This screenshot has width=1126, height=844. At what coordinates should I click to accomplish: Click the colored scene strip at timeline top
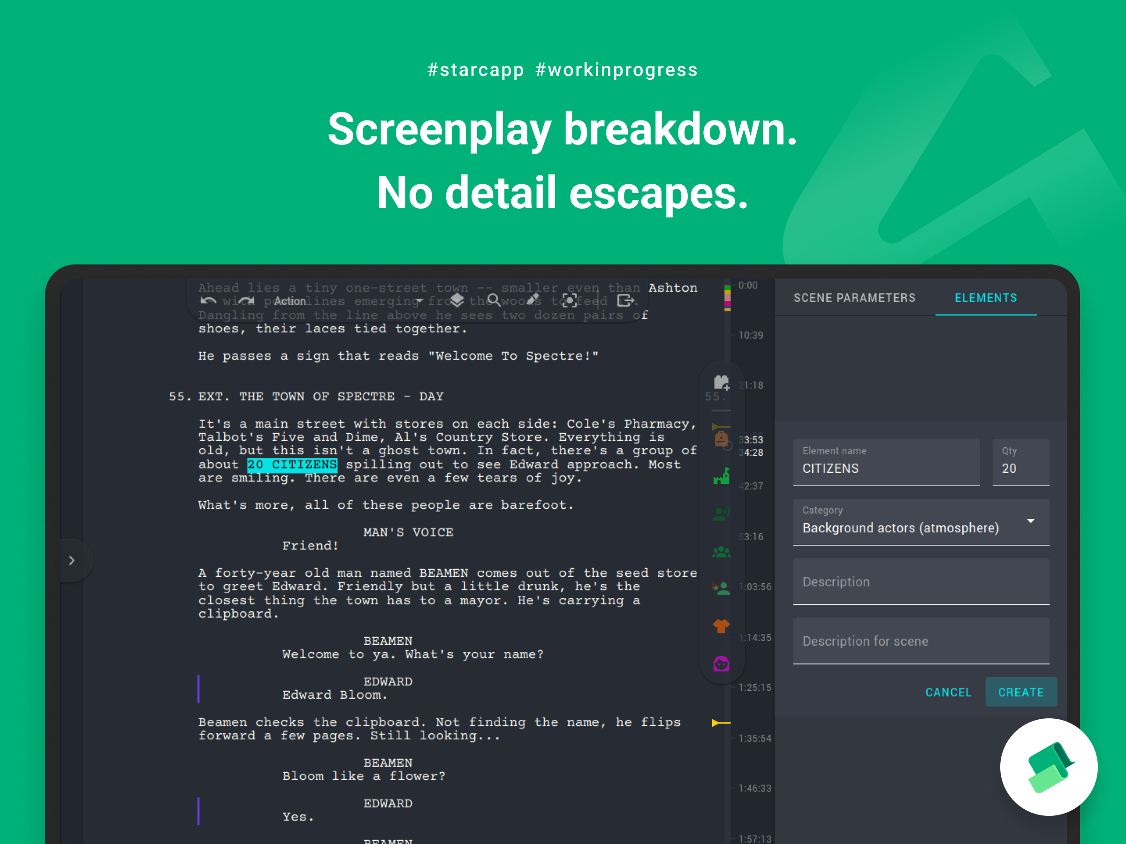[x=727, y=298]
